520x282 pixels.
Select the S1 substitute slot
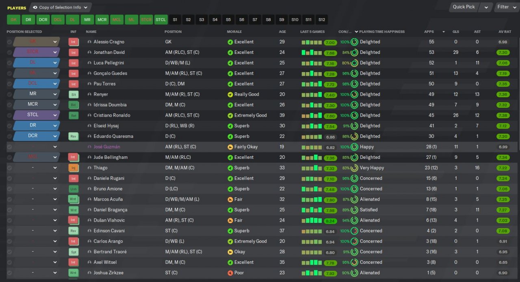point(175,19)
